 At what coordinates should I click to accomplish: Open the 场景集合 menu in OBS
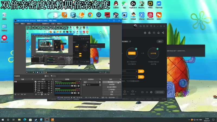click(46, 24)
